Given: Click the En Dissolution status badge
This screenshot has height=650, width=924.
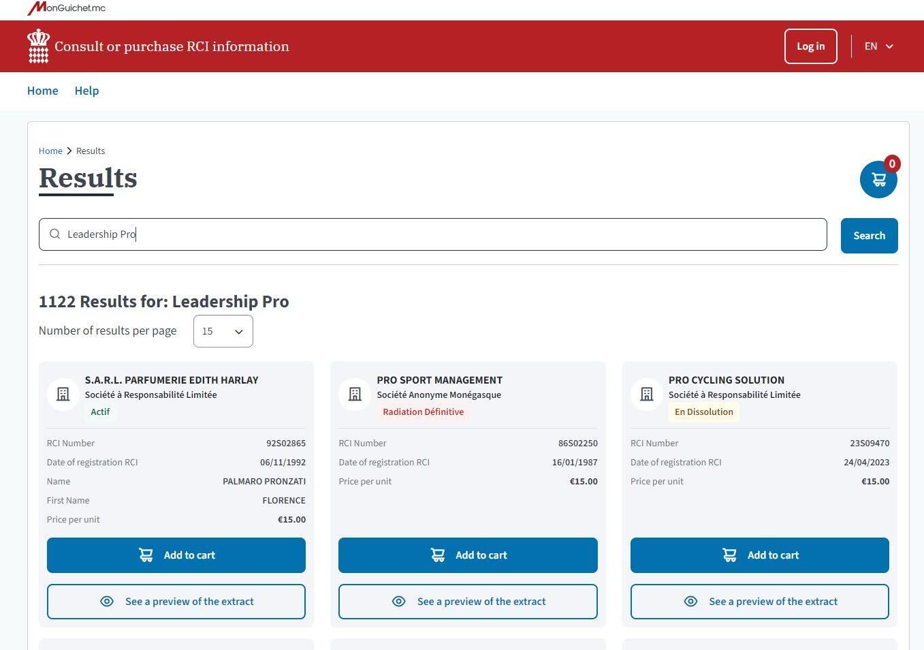Looking at the screenshot, I should point(704,412).
